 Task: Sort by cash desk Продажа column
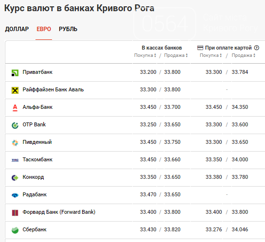(x=176, y=55)
